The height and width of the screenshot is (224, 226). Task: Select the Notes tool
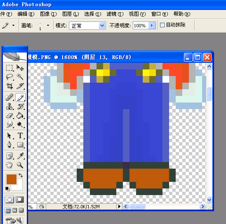(x=9, y=156)
